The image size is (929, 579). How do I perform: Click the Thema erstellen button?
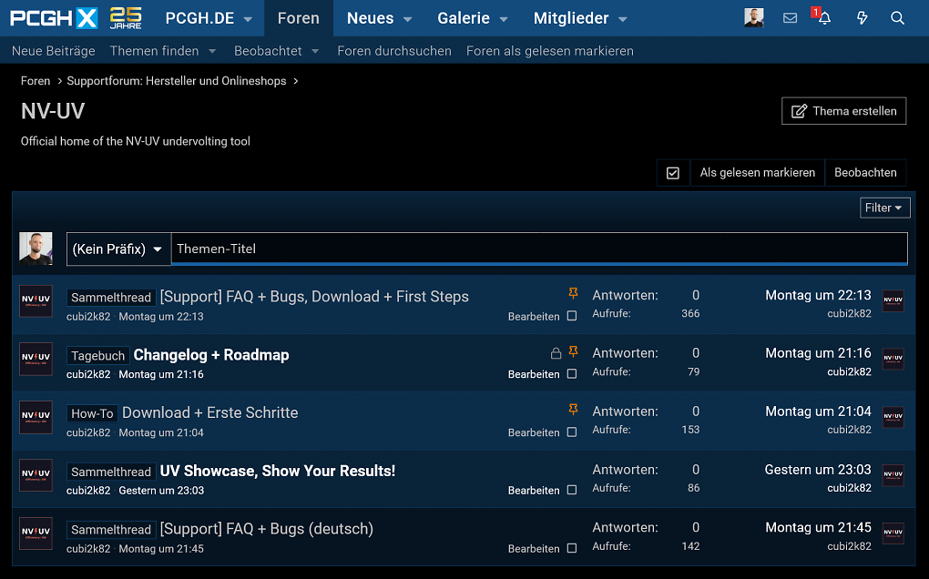(x=843, y=111)
